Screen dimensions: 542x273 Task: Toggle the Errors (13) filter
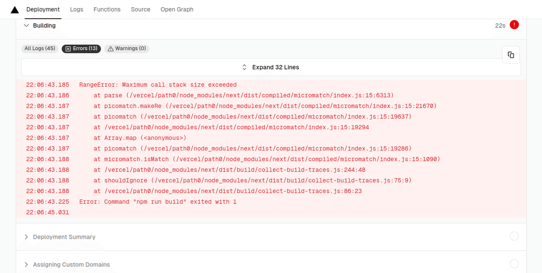81,48
